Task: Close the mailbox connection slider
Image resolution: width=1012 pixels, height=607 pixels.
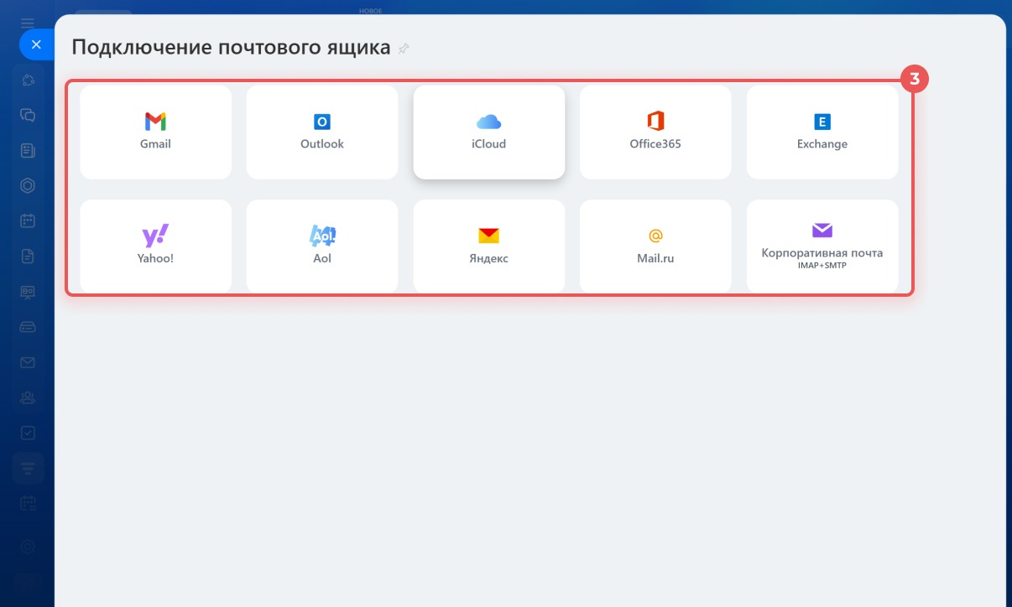Action: pyautogui.click(x=36, y=44)
